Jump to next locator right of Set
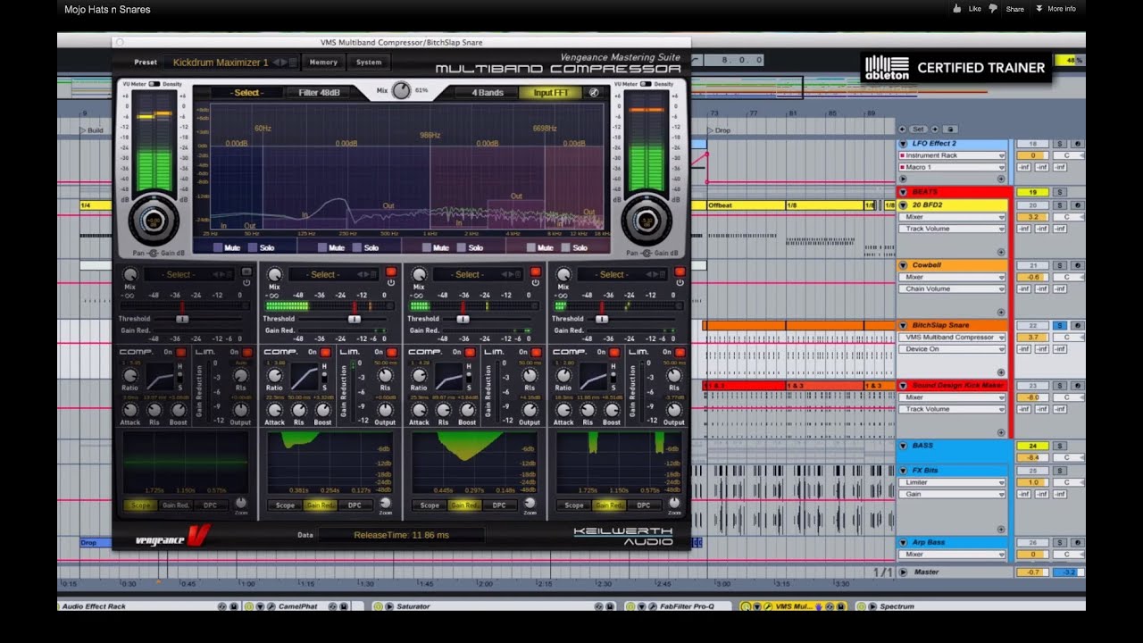Screen dimensions: 1143x643 click(x=934, y=129)
